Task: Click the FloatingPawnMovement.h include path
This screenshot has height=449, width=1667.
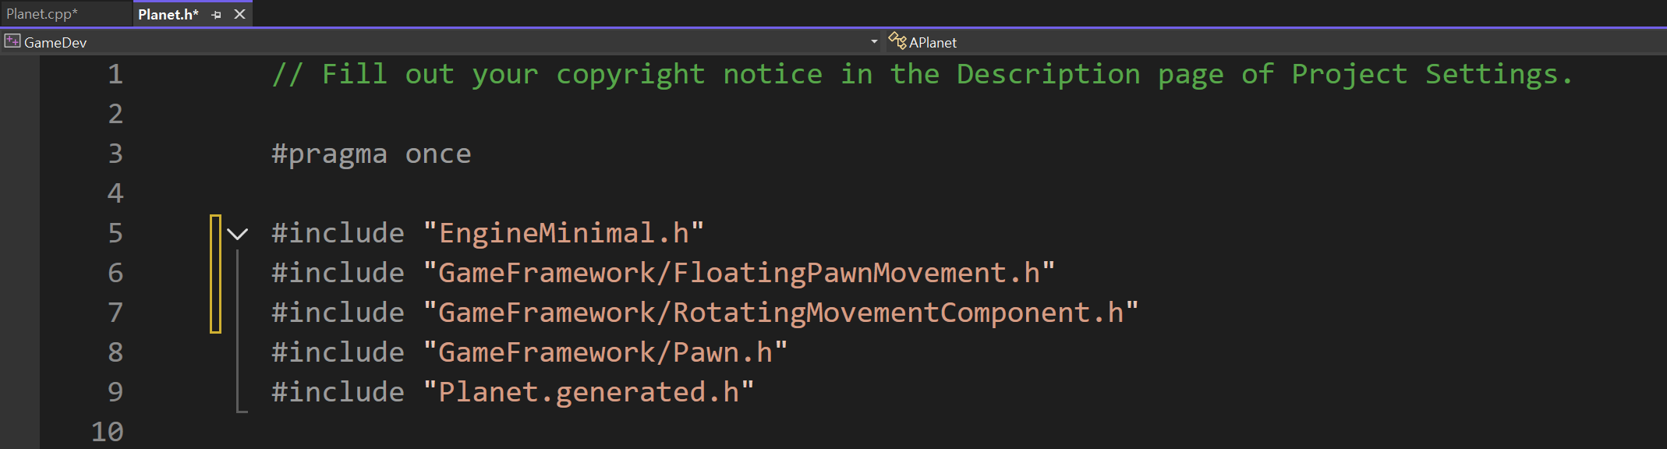Action: pos(739,273)
